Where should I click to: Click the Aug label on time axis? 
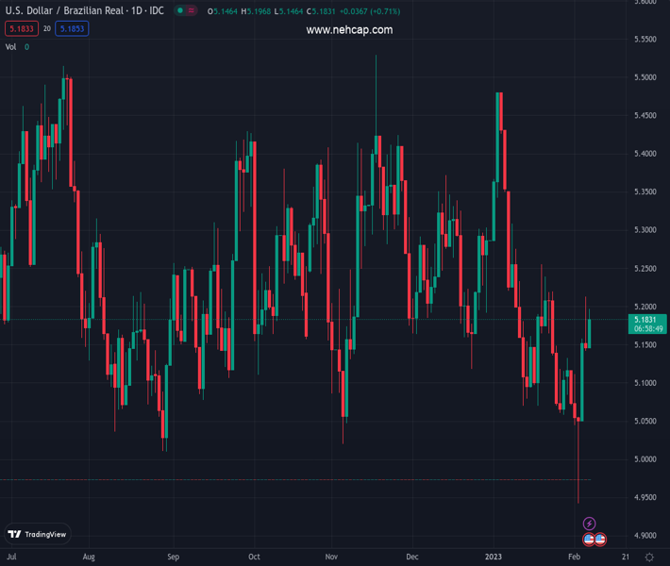point(89,557)
